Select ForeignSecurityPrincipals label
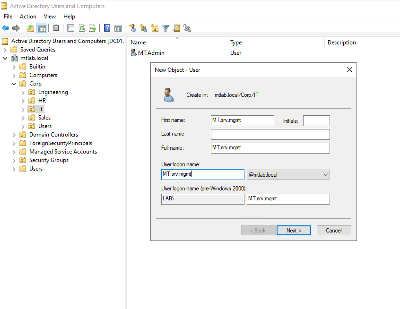 point(61,143)
